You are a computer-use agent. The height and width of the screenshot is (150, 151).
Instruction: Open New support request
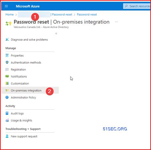point(24,136)
